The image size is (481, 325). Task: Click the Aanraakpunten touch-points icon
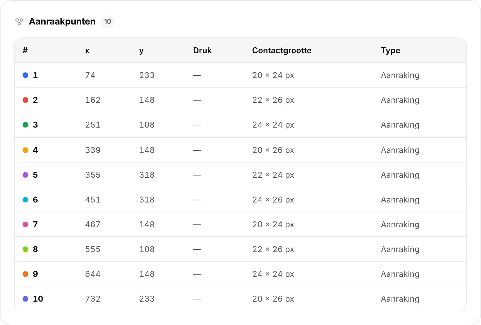point(19,22)
